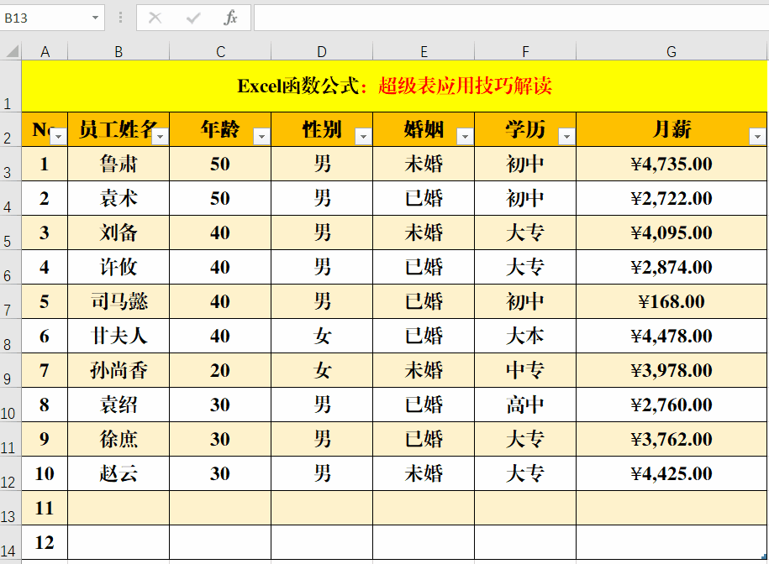Click the cell containing 鲁肃
Viewport: 769px width, 564px height.
(x=119, y=164)
